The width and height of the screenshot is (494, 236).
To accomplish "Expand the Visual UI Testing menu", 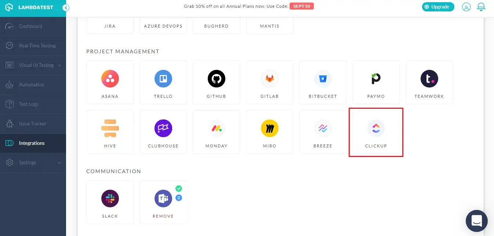I will coord(33,65).
